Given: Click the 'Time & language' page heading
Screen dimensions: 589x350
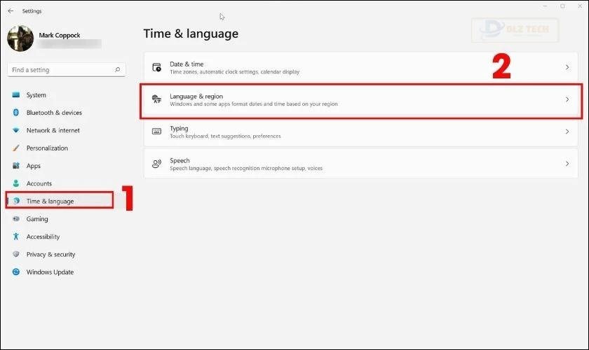Looking at the screenshot, I should tap(191, 34).
